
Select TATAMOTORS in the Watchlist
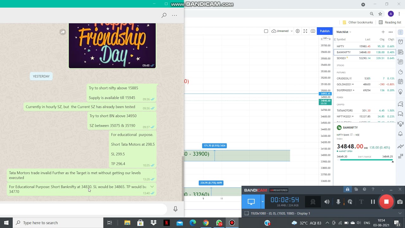click(364, 111)
